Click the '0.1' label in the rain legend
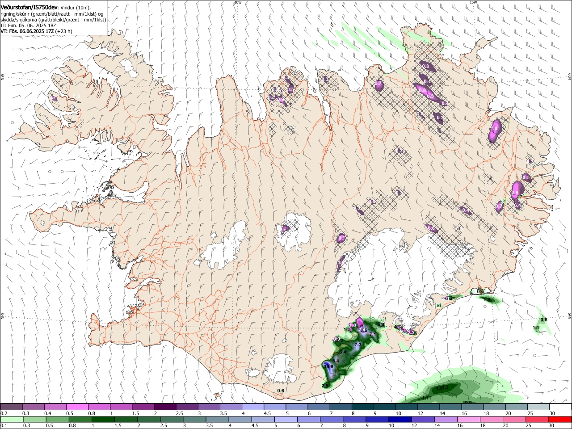Viewport: 572px width, 429px height. coord(4,426)
